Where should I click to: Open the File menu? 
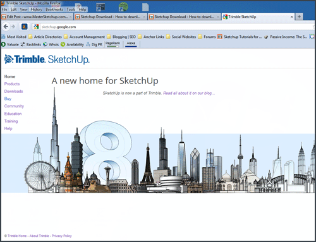point(4,9)
